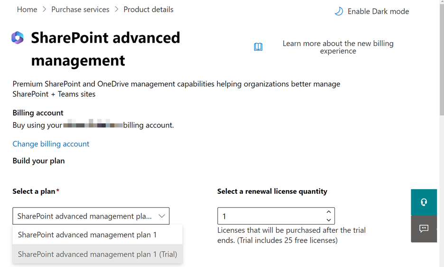Open Learn more about the new billing experience
This screenshot has width=444, height=267.
coord(338,47)
